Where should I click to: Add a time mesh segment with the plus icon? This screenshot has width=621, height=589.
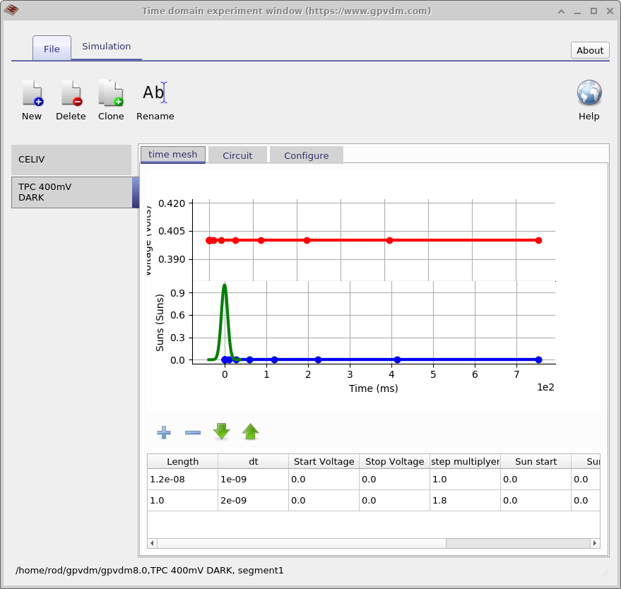point(163,432)
